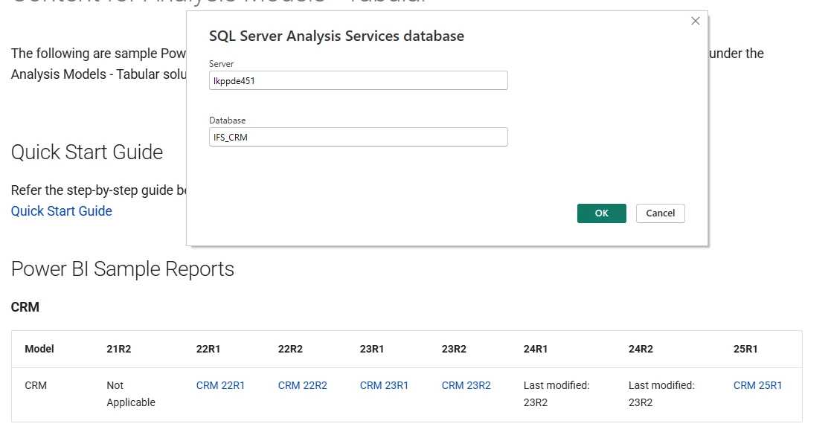Click the 23R1 column header
This screenshot has height=444, width=831.
pos(372,349)
